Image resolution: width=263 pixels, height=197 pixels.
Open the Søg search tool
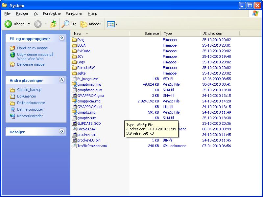click(x=69, y=24)
